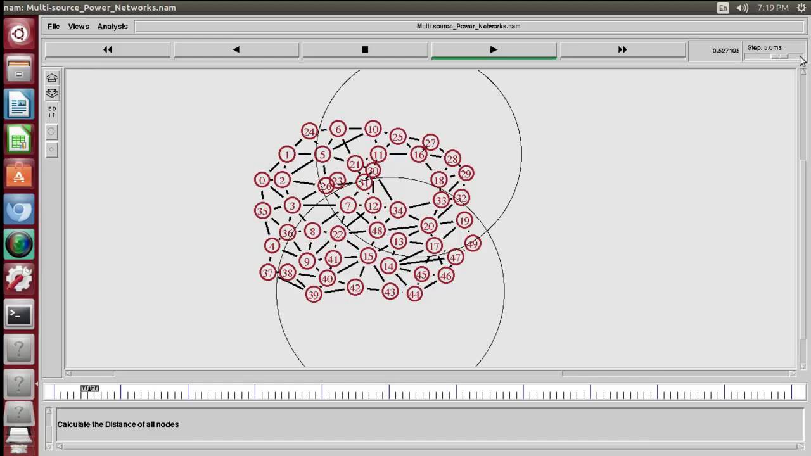Select node 49 in the network
This screenshot has height=456, width=811.
coord(472,243)
